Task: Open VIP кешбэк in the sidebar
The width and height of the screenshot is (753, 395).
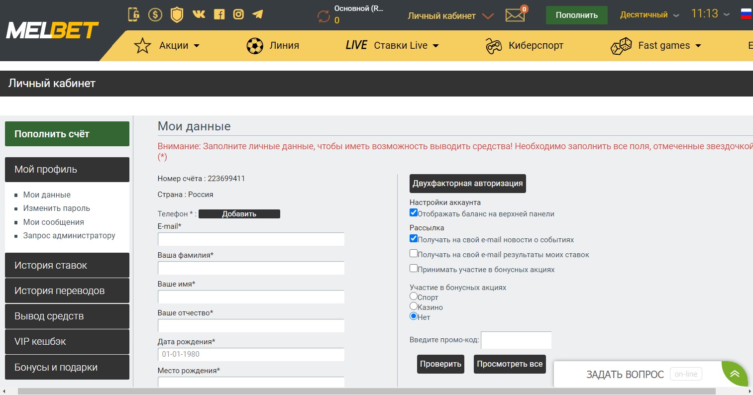Action: (67, 342)
